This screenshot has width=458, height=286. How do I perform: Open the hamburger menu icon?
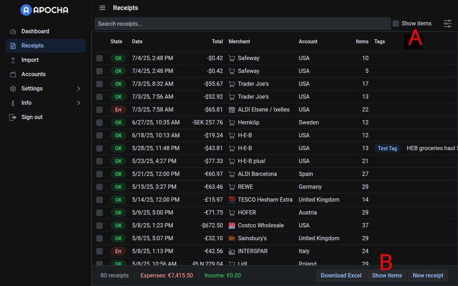102,8
